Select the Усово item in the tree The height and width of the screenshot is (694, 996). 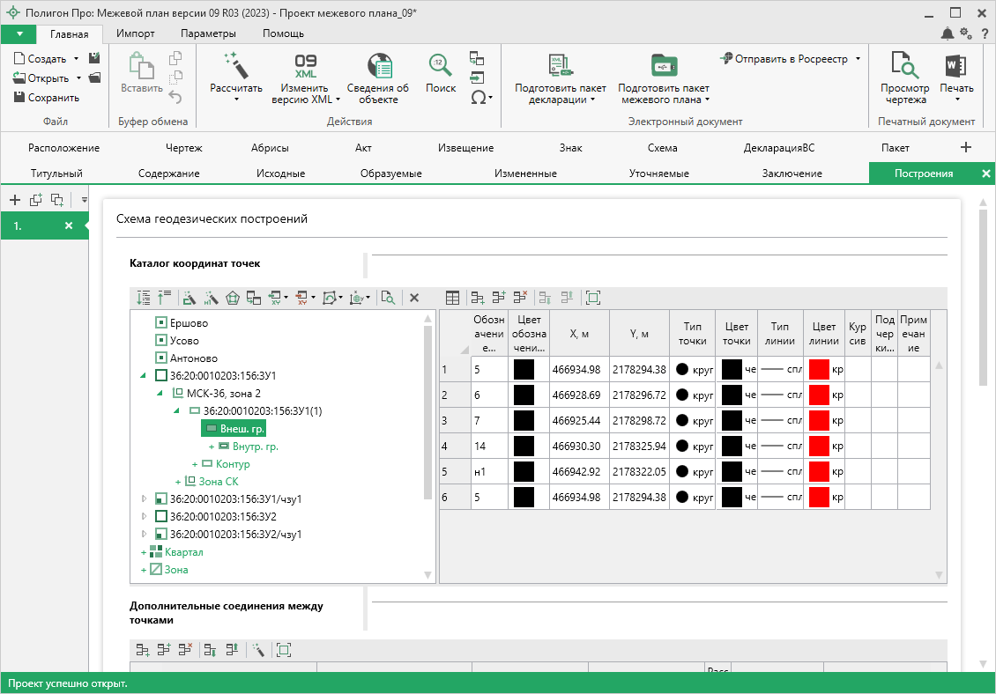pyautogui.click(x=184, y=341)
